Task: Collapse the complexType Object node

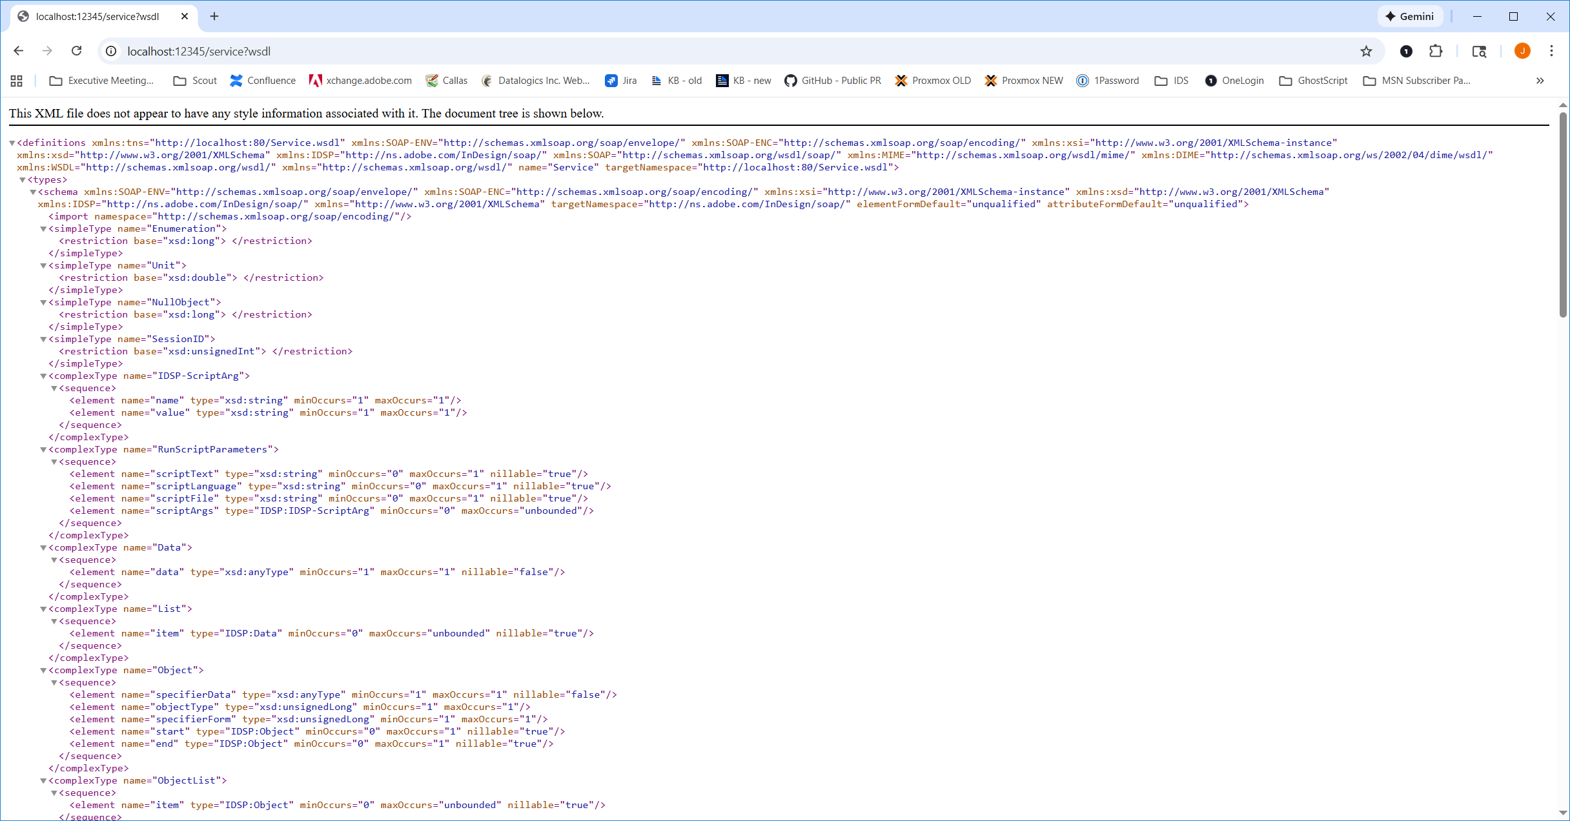Action: (43, 671)
